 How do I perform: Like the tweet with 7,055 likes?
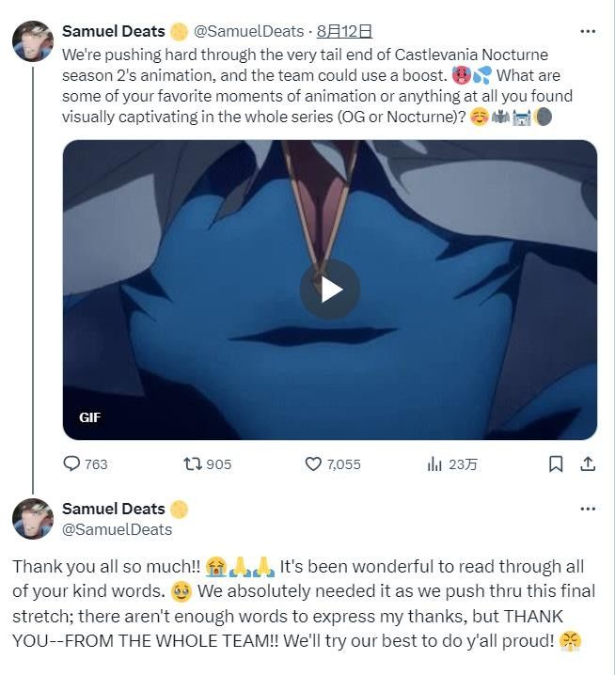(314, 463)
